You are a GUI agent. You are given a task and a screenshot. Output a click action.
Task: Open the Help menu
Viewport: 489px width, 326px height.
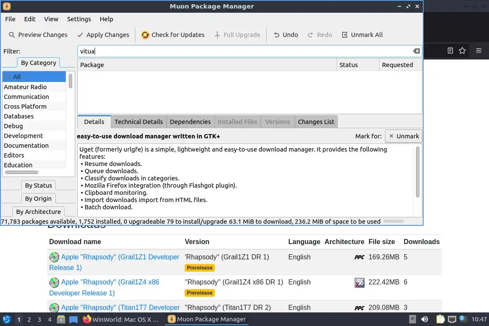107,19
